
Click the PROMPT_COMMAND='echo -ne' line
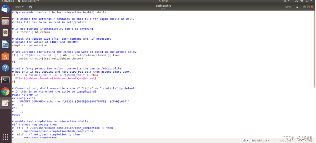point(75,101)
